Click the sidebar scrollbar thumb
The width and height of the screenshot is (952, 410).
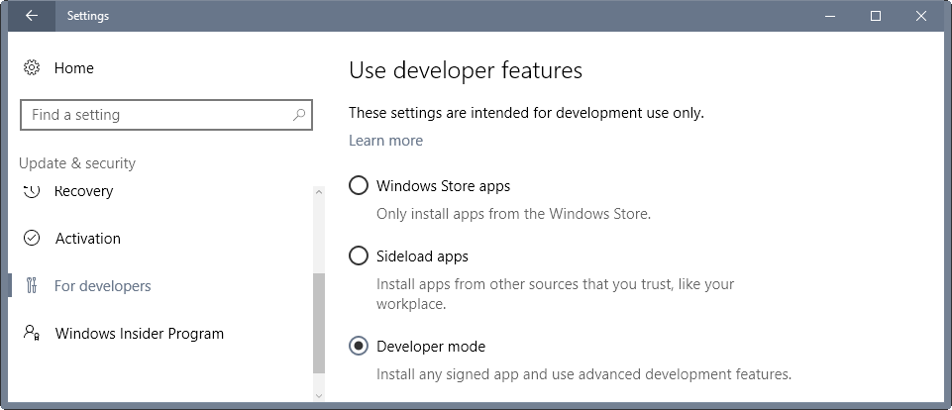[318, 323]
